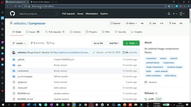
Task: Switch to Internet Archive Wayback browser tab
Action: [x=41, y=2]
